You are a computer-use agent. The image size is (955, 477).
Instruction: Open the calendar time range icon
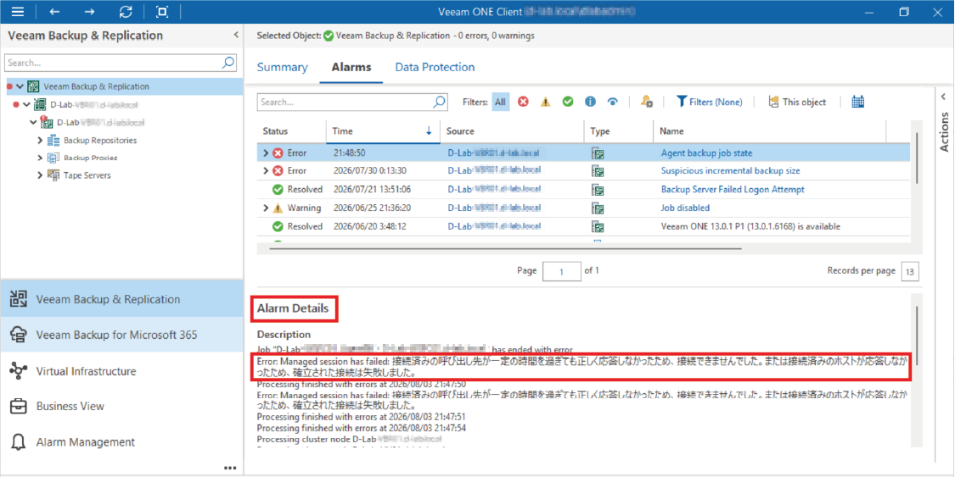pyautogui.click(x=857, y=102)
